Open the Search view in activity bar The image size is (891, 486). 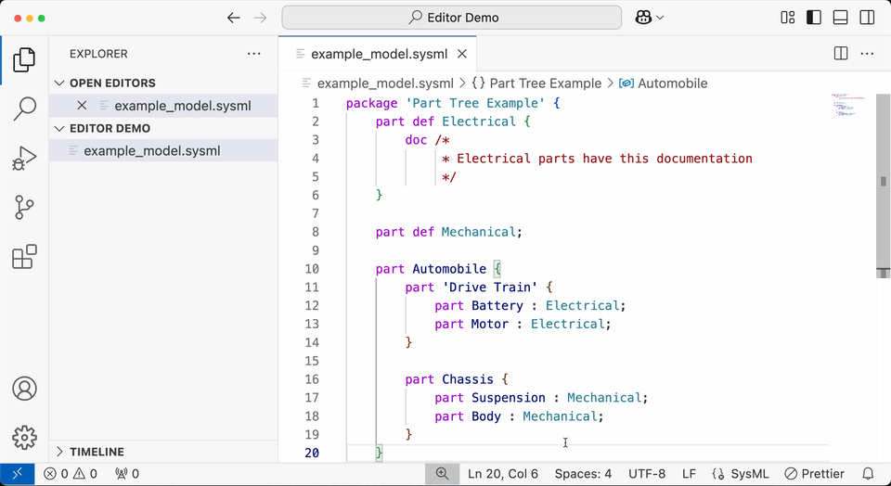tap(25, 109)
